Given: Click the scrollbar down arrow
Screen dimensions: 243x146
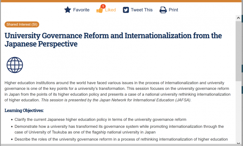Looking at the screenshot, I should click(238, 143).
